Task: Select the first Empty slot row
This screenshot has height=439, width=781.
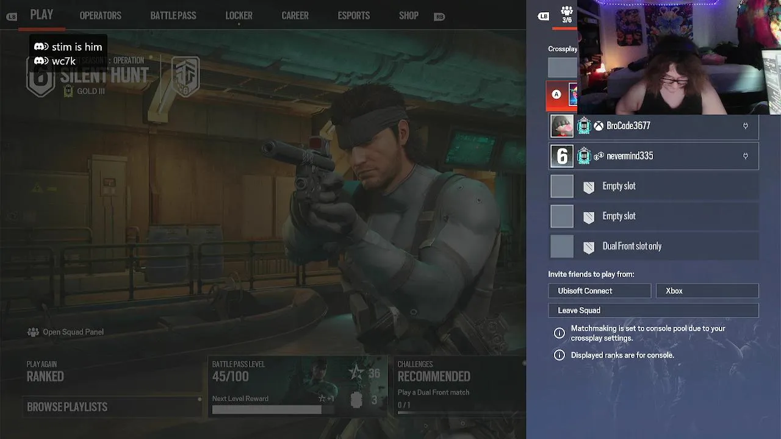Action: click(x=654, y=186)
